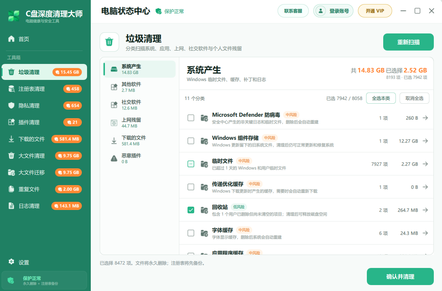Click the 中风险 tag on 临时文件
This screenshot has height=291, width=442.
pos(244,161)
